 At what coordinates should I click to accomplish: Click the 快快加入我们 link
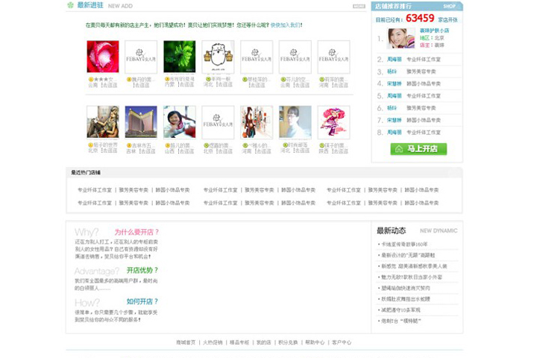point(286,25)
